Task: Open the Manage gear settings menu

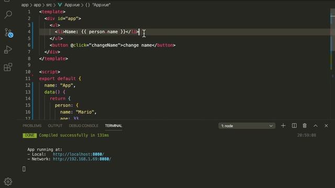Action: 8,182
